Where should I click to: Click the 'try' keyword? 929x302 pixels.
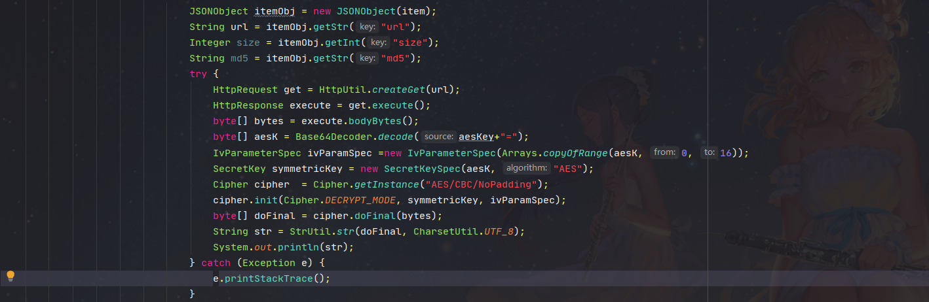198,74
